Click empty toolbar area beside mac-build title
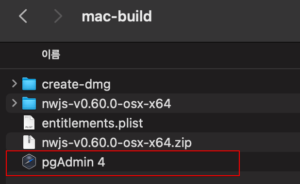This screenshot has height=184, width=300. click(x=226, y=17)
